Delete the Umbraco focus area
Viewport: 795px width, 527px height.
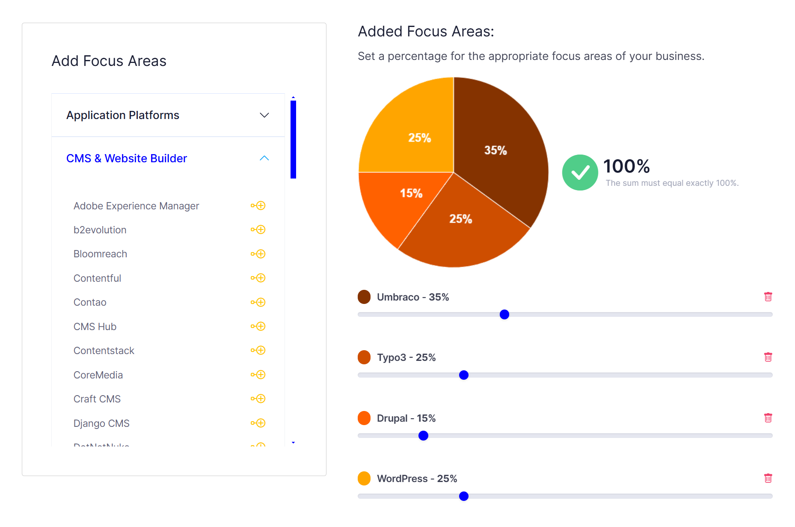[x=768, y=297]
